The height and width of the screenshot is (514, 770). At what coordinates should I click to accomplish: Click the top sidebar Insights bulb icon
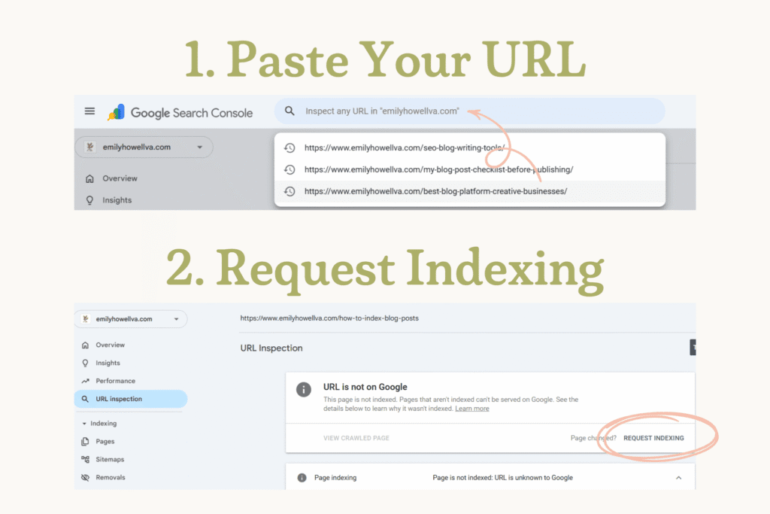point(89,200)
